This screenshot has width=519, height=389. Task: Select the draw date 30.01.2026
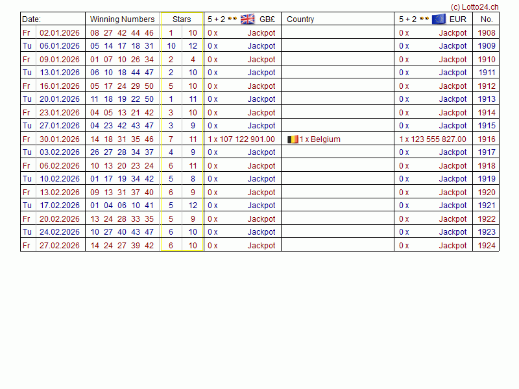[x=60, y=139]
